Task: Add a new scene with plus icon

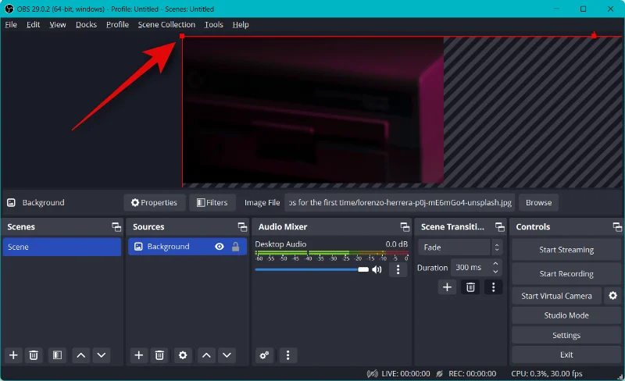Action: pyautogui.click(x=13, y=355)
